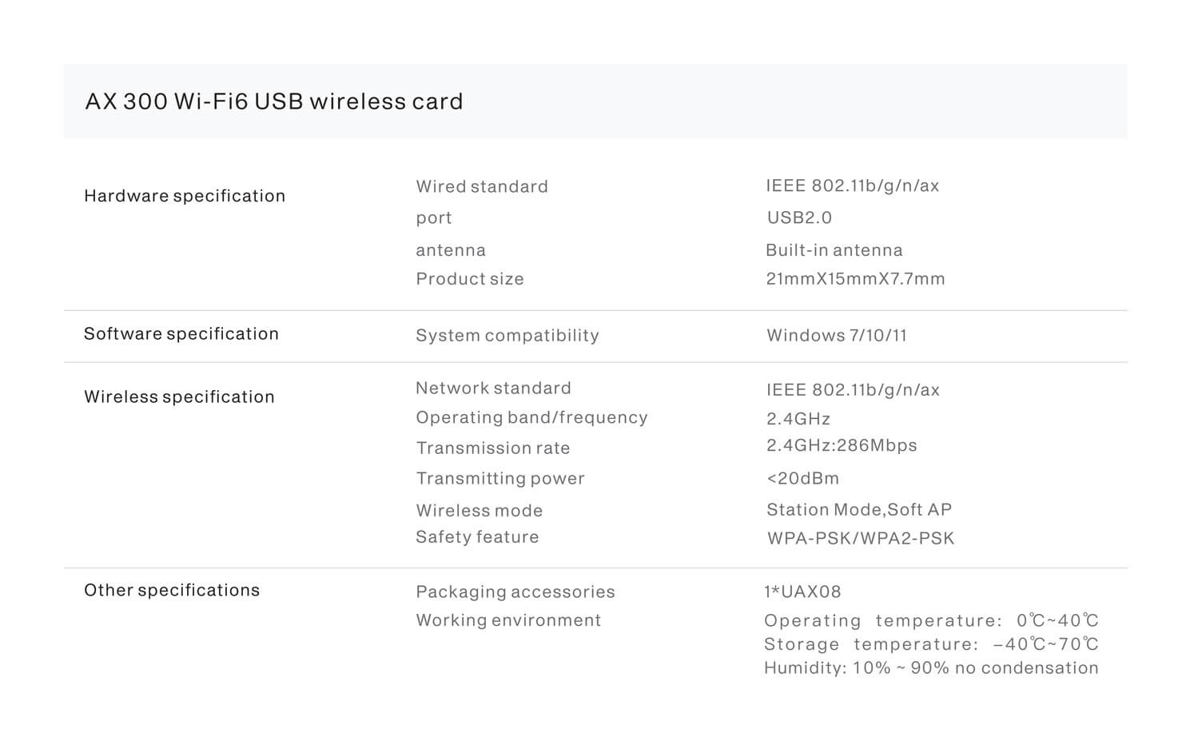Select the WPA-PSK/WPA2-PSK safety value
Image resolution: width=1198 pixels, height=749 pixels.
861,539
